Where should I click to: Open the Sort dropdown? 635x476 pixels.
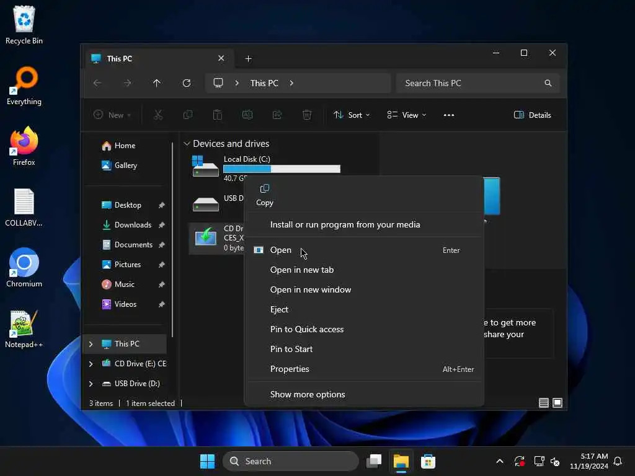352,115
